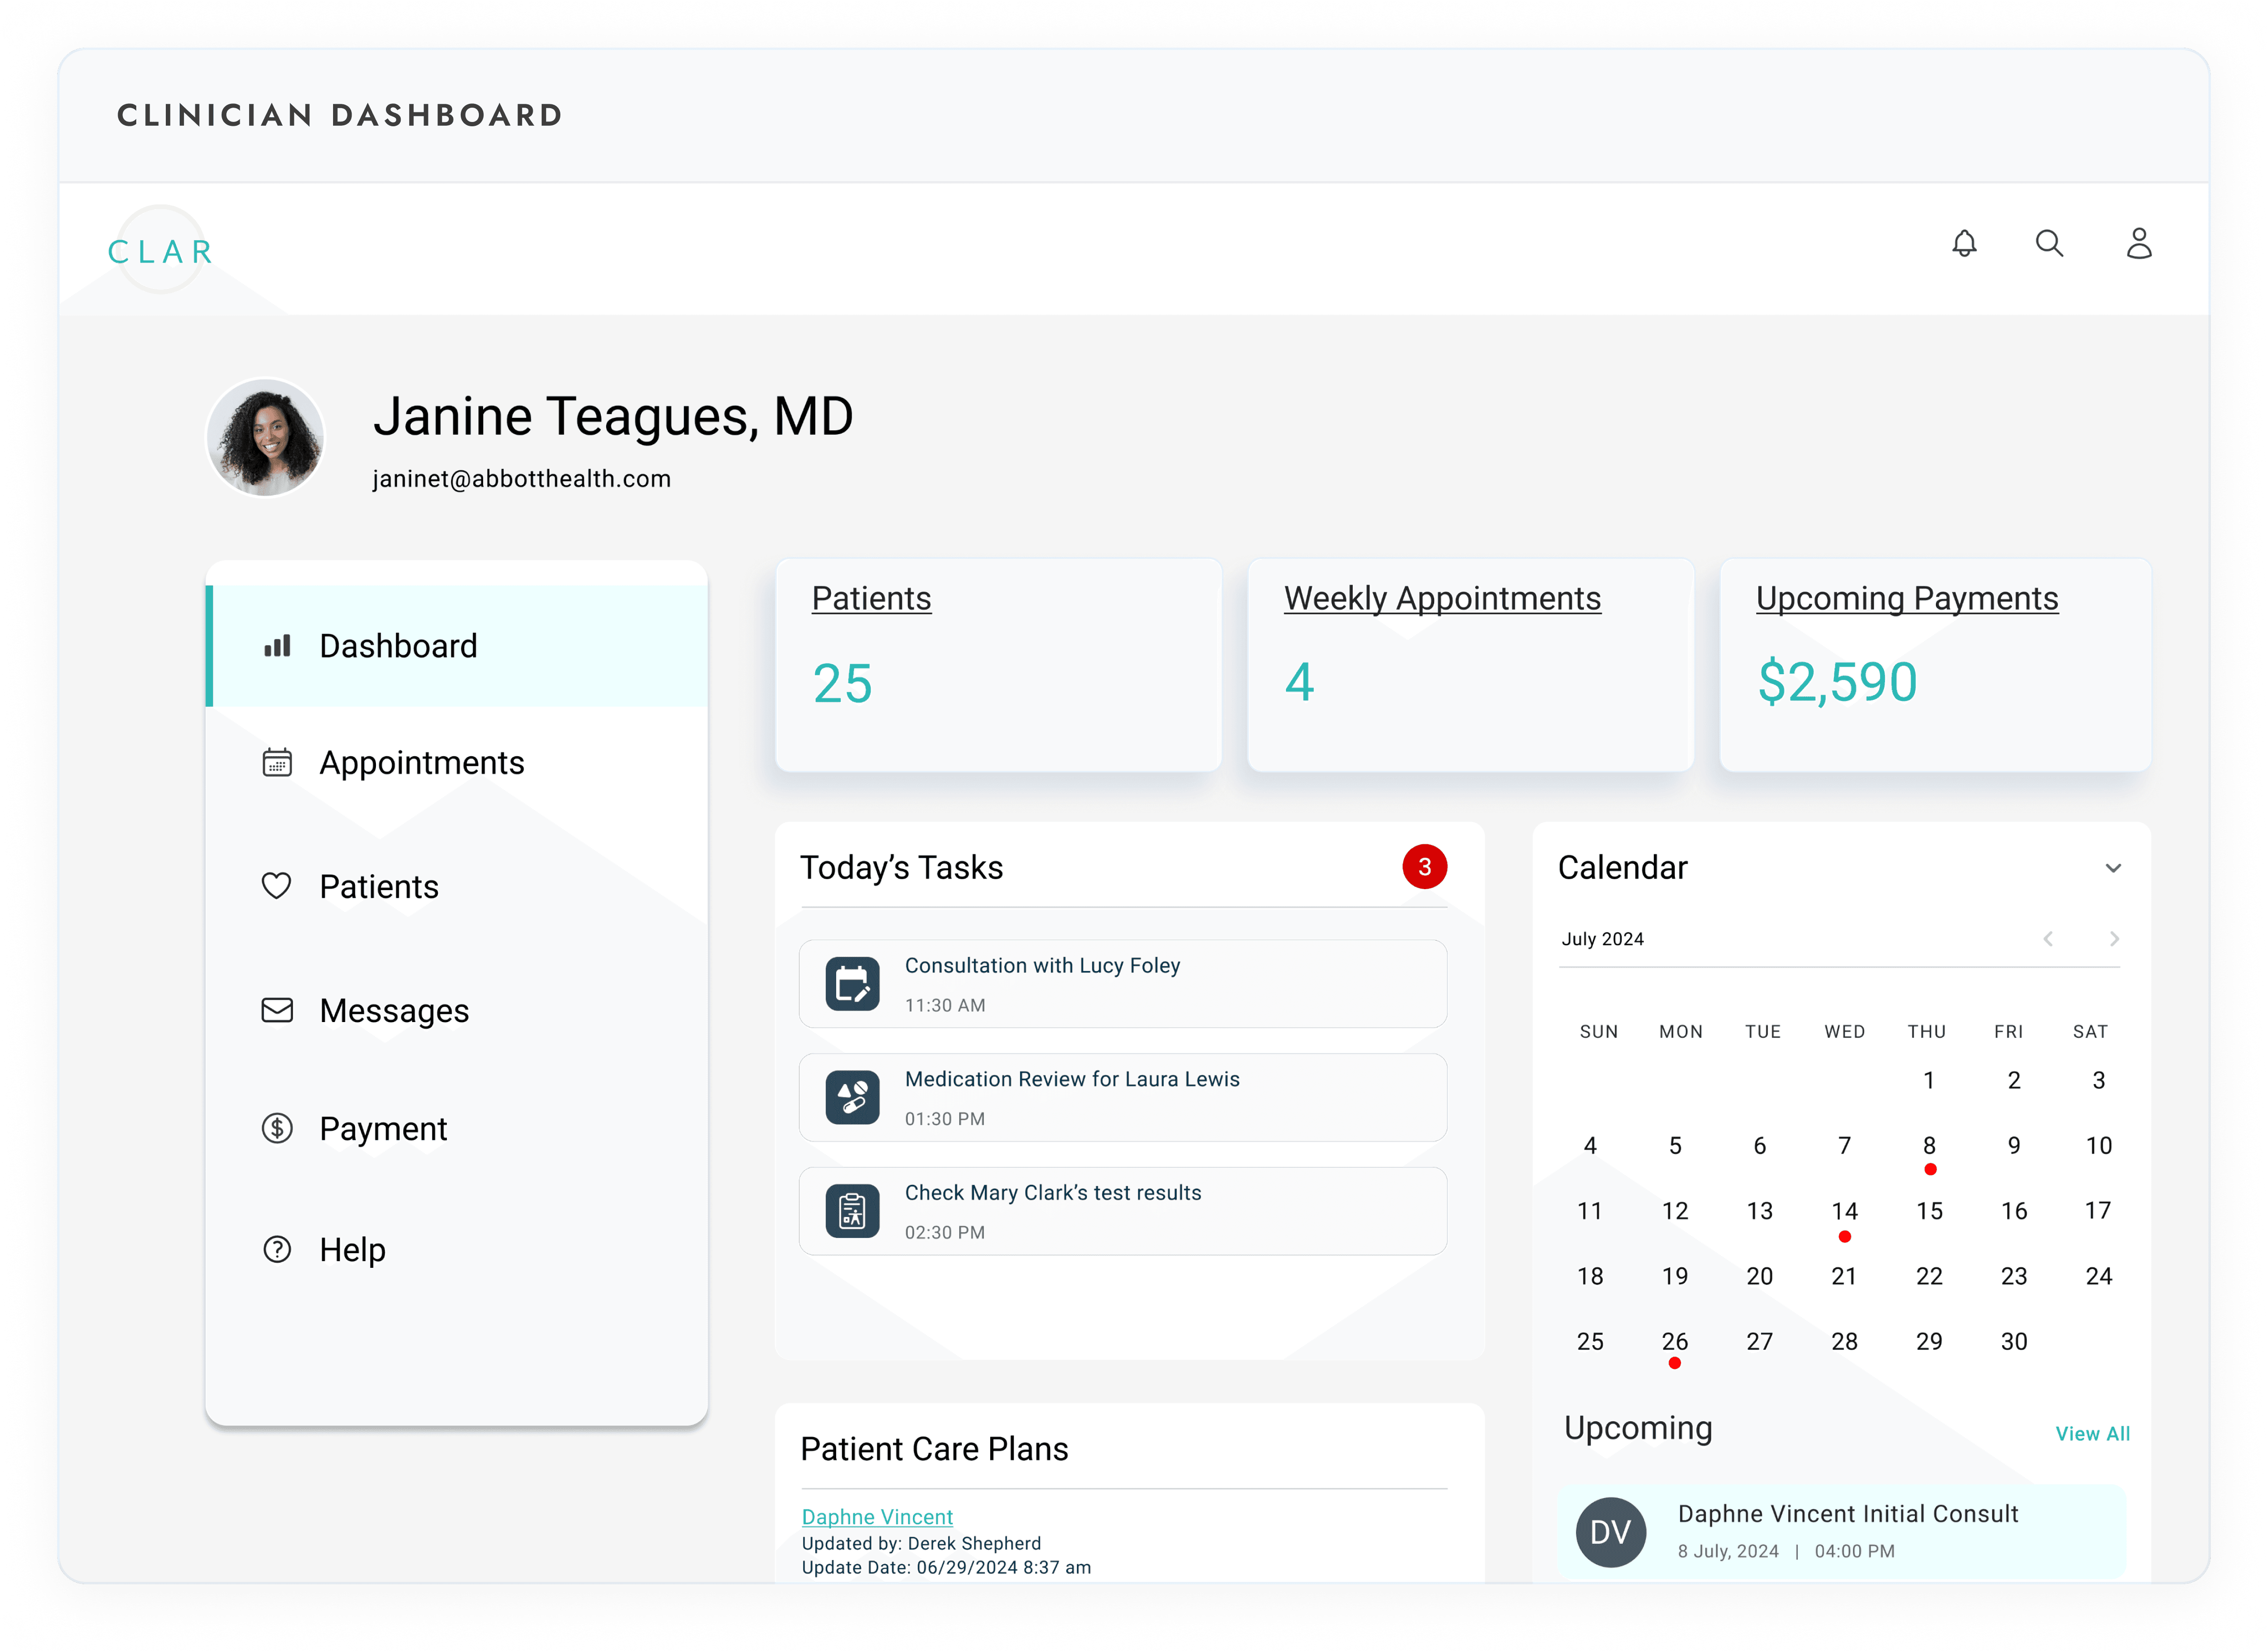2268x1651 pixels.
Task: Open the user account icon
Action: point(2138,244)
